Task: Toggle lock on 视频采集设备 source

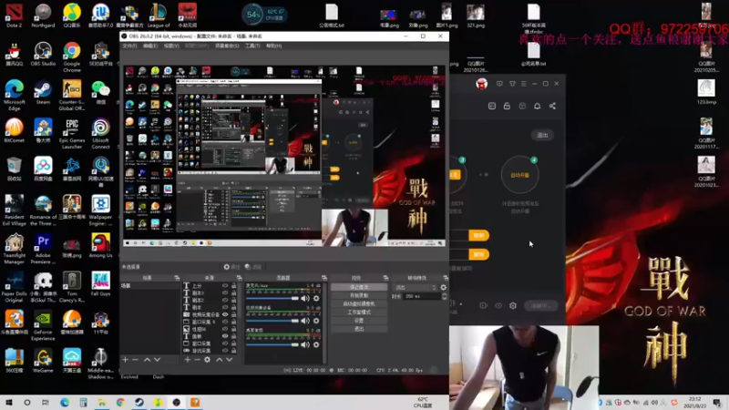Action: pos(233,314)
